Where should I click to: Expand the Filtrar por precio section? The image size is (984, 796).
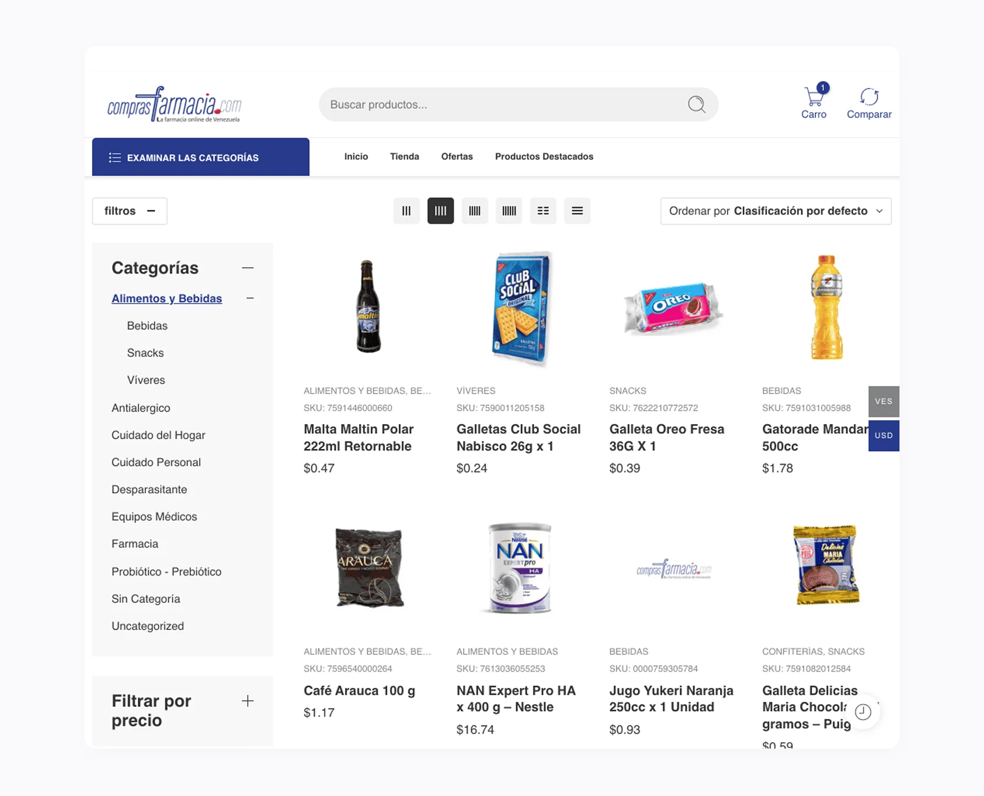coord(248,701)
